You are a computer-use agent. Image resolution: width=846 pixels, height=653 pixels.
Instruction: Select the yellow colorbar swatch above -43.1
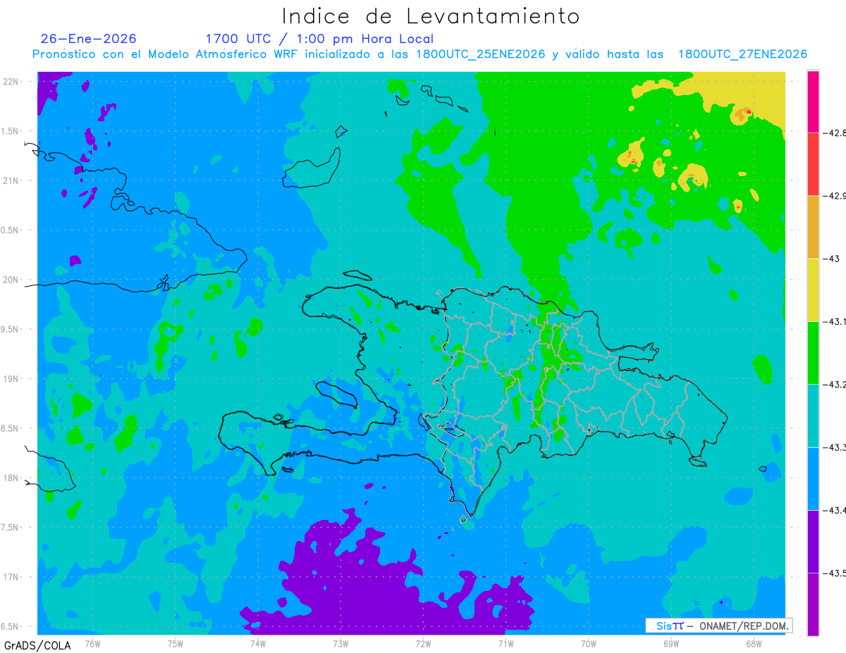point(813,290)
